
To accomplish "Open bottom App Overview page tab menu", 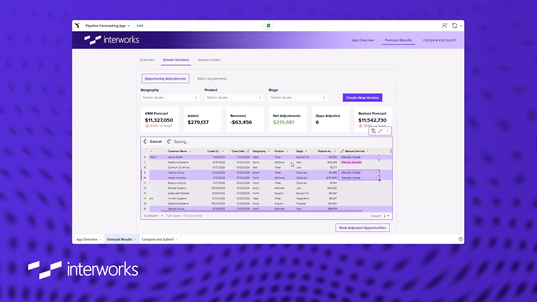I will [100, 240].
